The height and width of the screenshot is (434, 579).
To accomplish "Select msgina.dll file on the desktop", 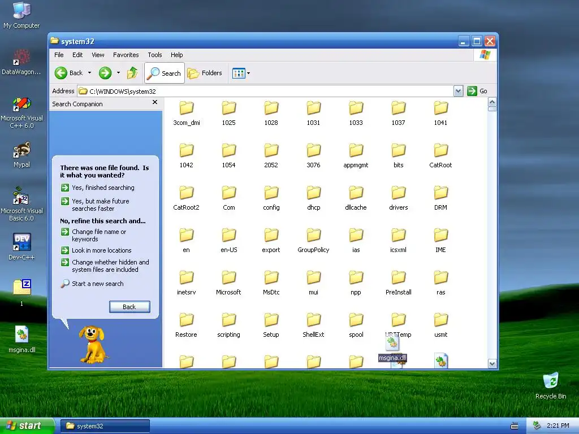I will [22, 339].
